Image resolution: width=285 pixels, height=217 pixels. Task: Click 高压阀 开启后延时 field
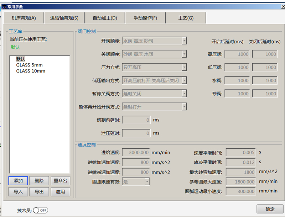237,54
